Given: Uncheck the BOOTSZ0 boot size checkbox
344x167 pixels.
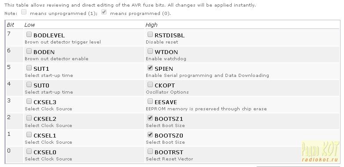Looking at the screenshot, I should coord(150,134).
